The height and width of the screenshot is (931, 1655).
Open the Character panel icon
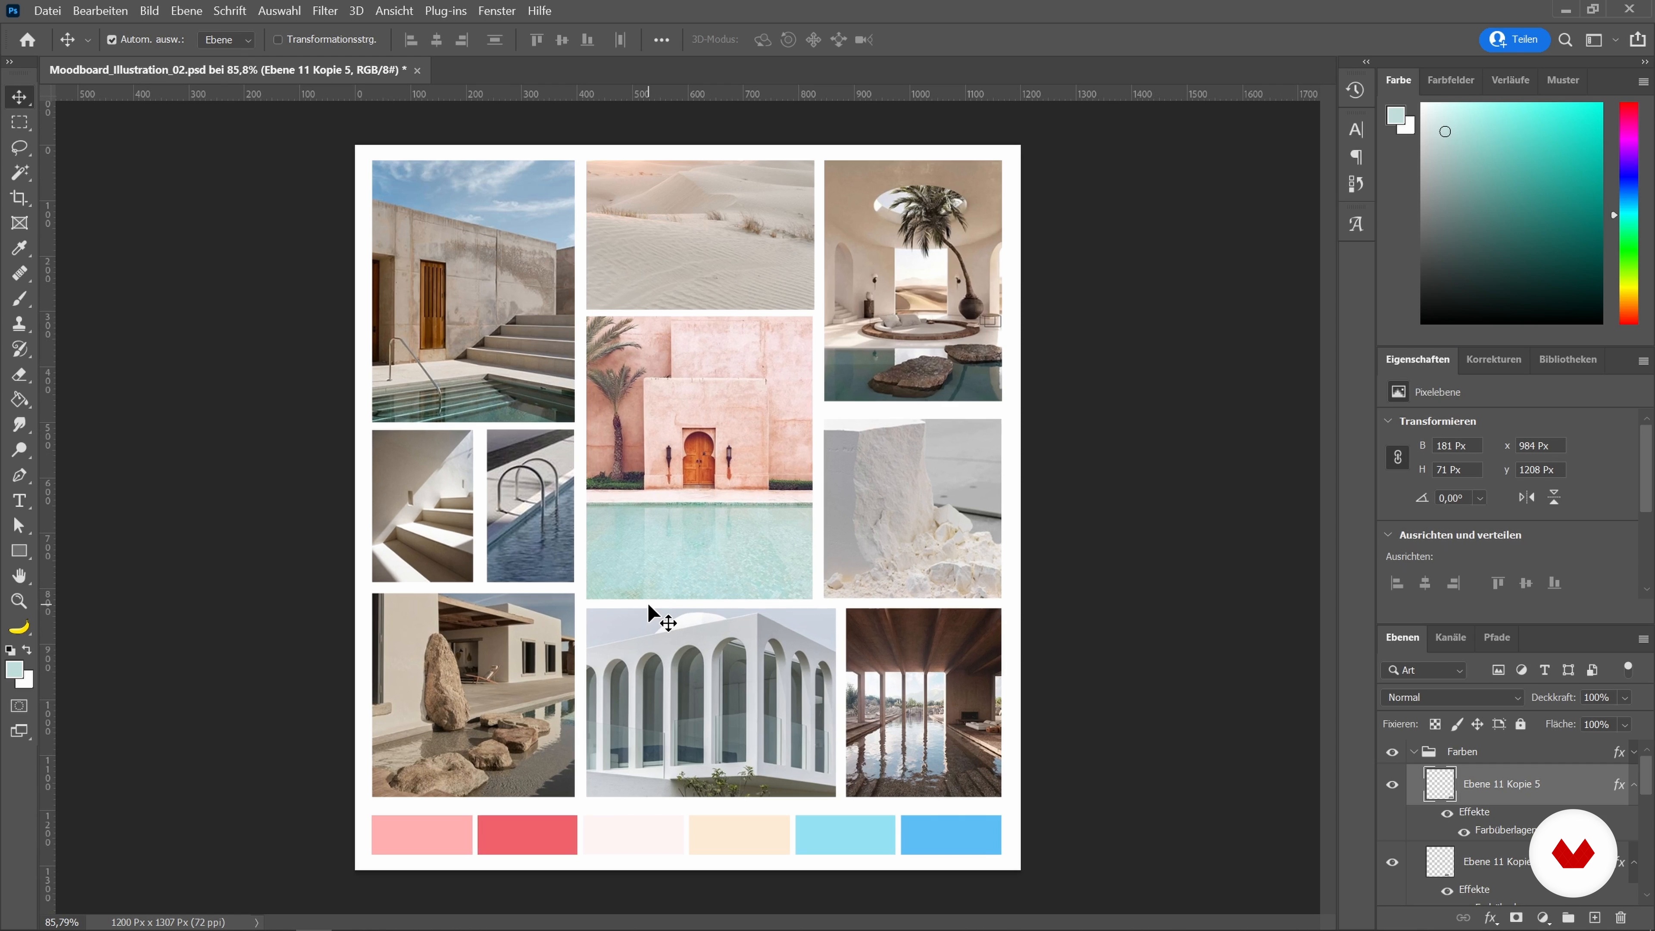click(x=1355, y=130)
